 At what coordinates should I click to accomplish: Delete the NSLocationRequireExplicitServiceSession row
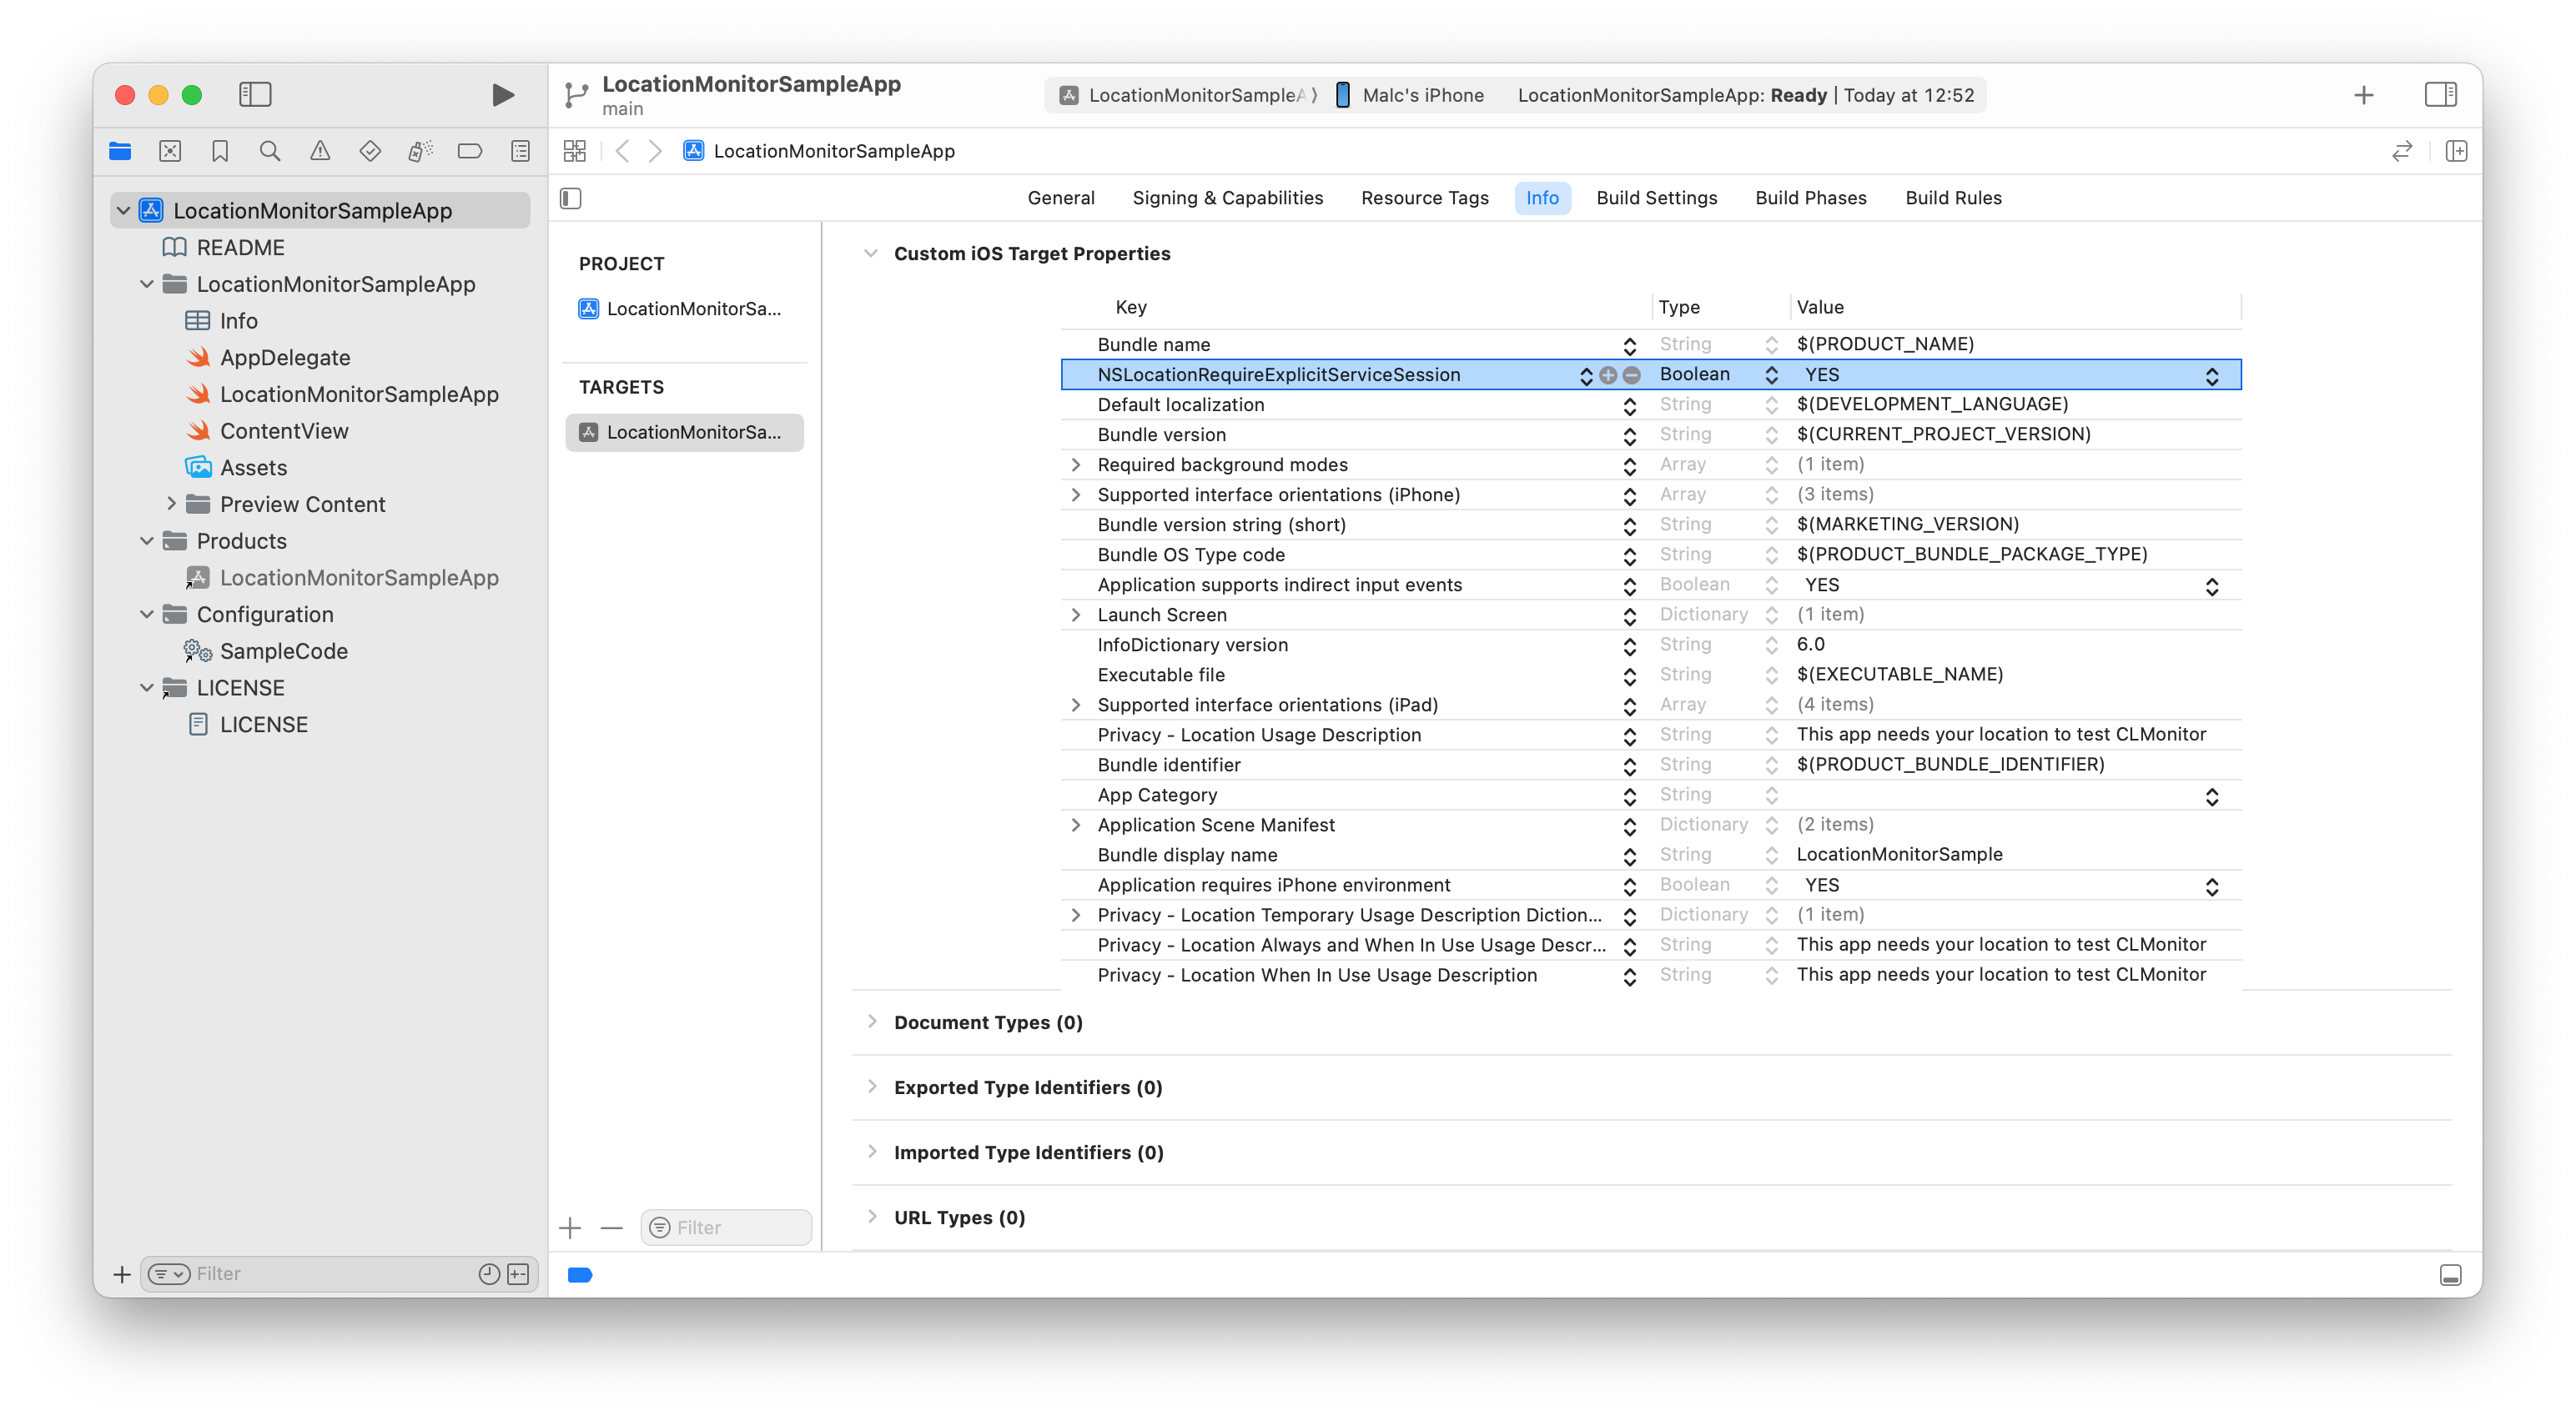pos(1632,375)
